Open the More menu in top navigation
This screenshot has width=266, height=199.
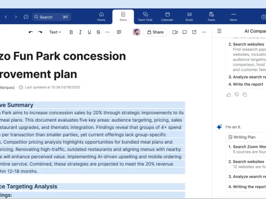(233, 17)
